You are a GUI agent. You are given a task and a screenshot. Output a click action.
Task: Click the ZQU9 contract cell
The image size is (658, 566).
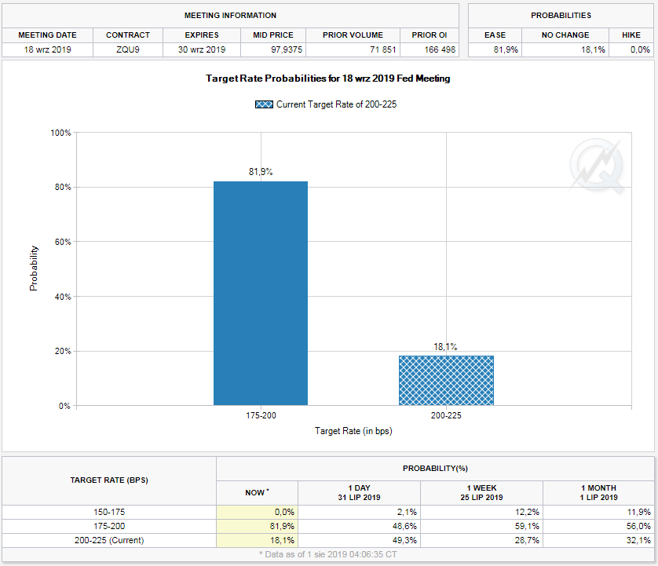pyautogui.click(x=128, y=49)
